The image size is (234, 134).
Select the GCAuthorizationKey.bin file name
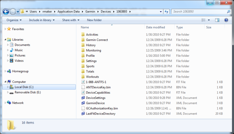(102, 109)
